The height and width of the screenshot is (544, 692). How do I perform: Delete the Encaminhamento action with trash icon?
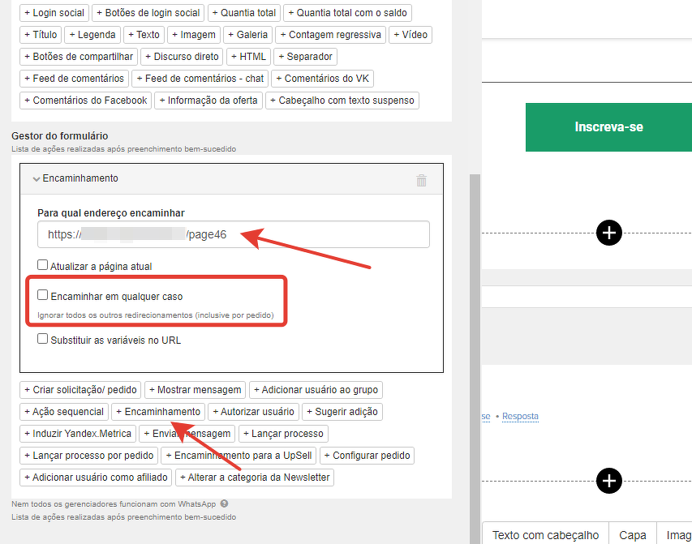[x=421, y=181]
